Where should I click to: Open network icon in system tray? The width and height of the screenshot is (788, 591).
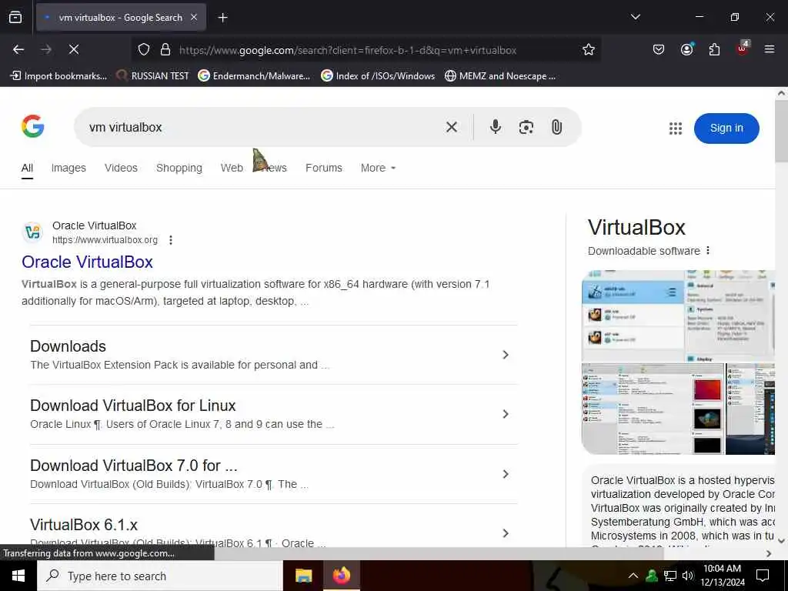[670, 576]
